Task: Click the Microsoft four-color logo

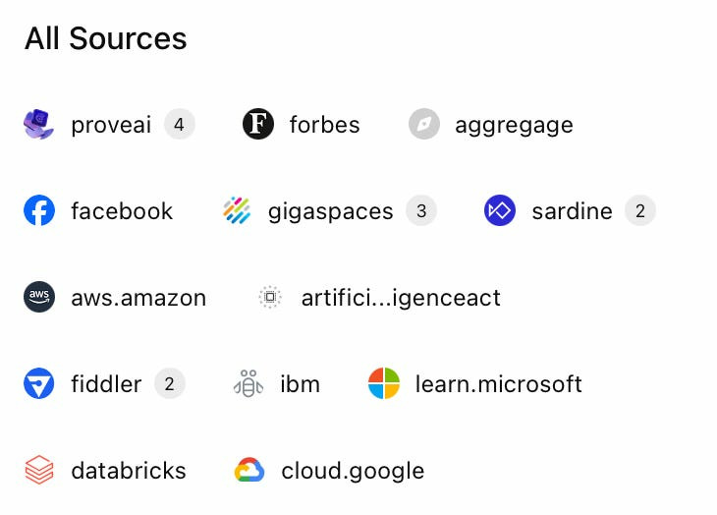Action: (384, 383)
